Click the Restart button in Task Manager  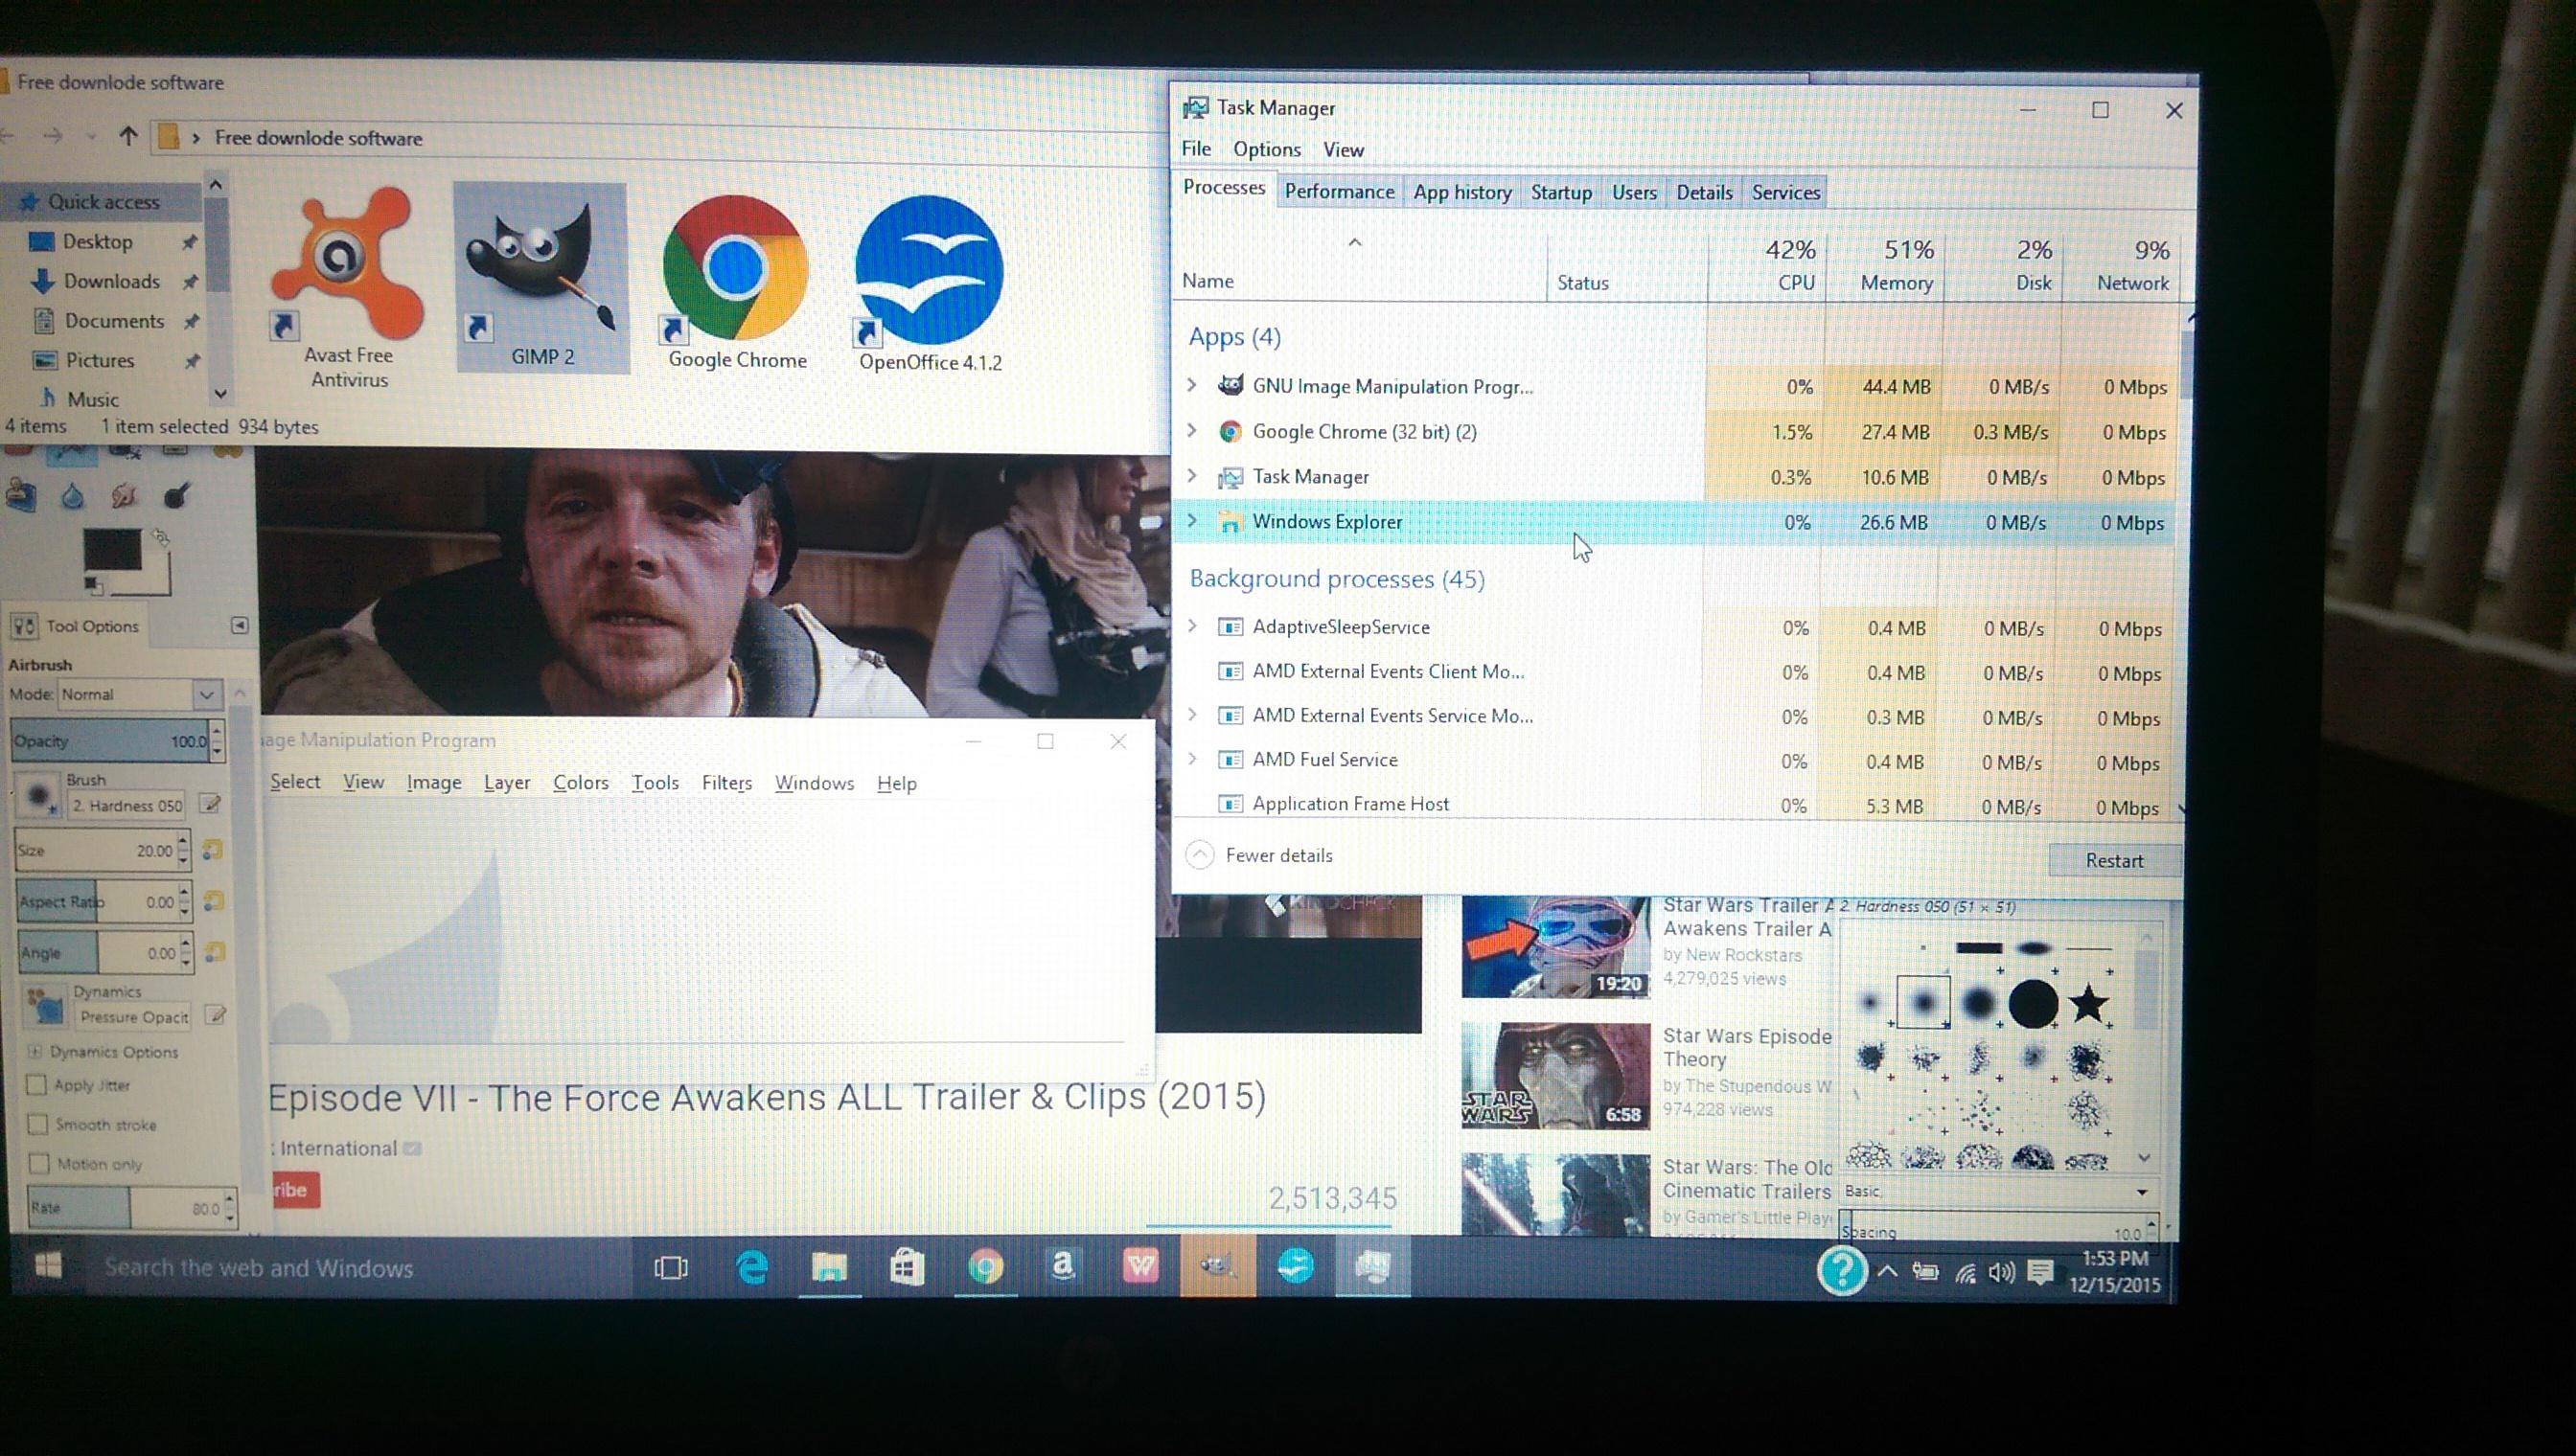click(x=2113, y=860)
